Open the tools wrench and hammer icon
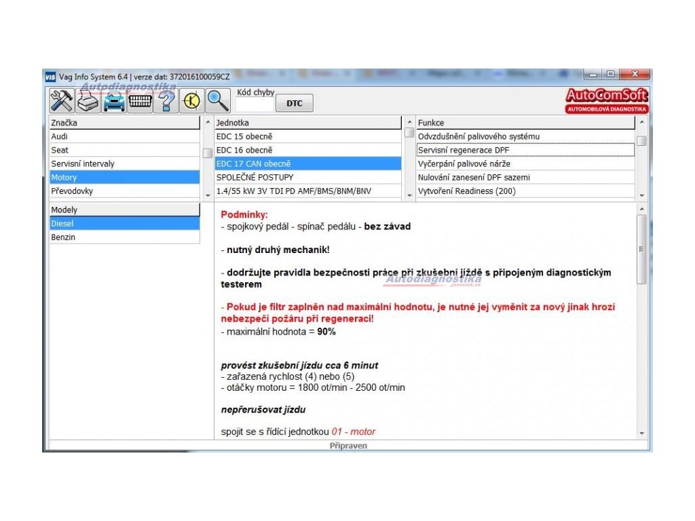The width and height of the screenshot is (695, 521). click(x=61, y=101)
